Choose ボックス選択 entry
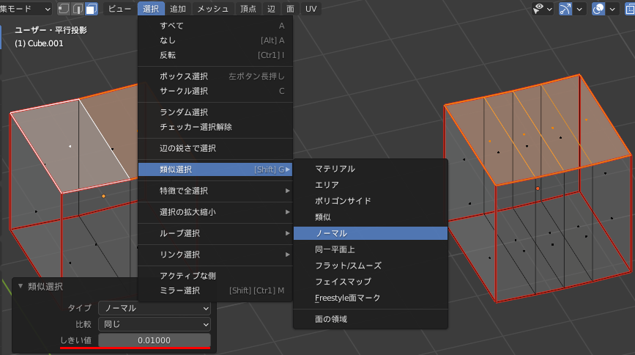This screenshot has width=635, height=355. point(215,76)
